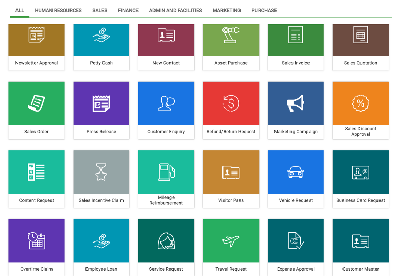Switch to the Finance tab

point(128,10)
